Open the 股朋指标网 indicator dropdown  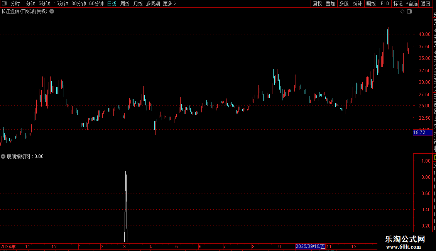click(x=3, y=156)
